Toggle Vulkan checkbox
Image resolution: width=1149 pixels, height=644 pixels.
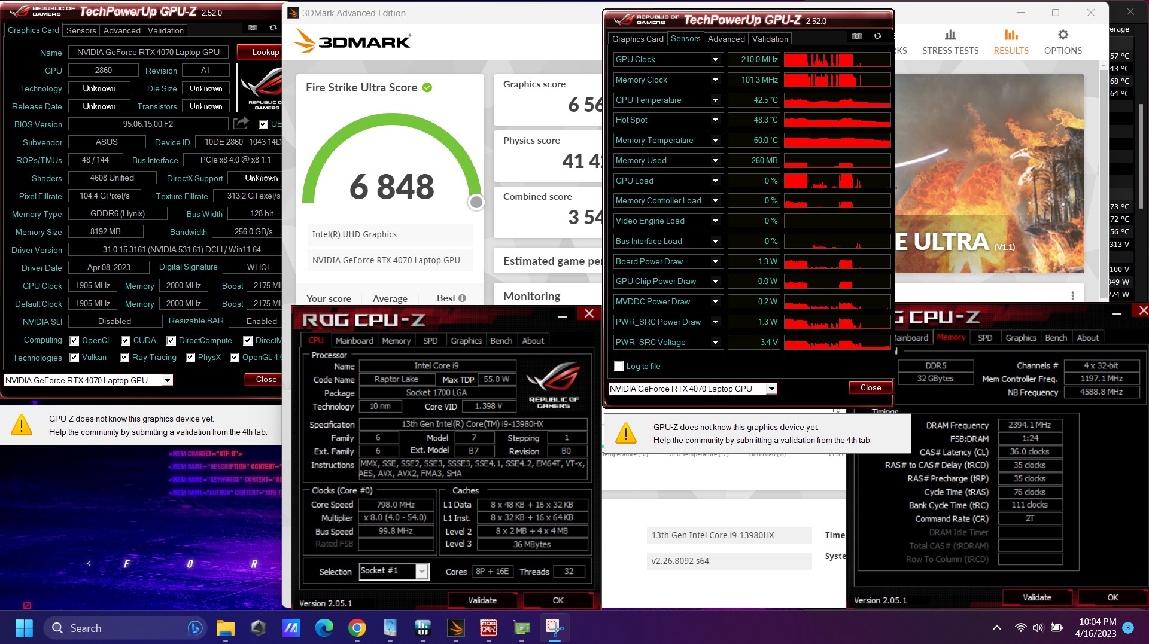pyautogui.click(x=74, y=358)
